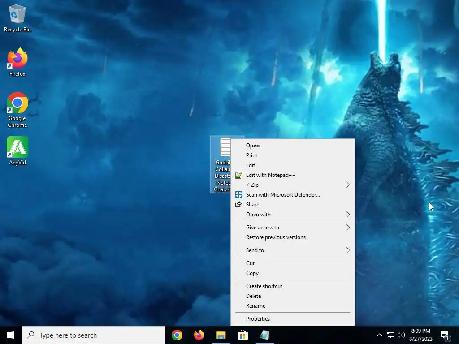Choose Edit from the context menu

[293, 165]
